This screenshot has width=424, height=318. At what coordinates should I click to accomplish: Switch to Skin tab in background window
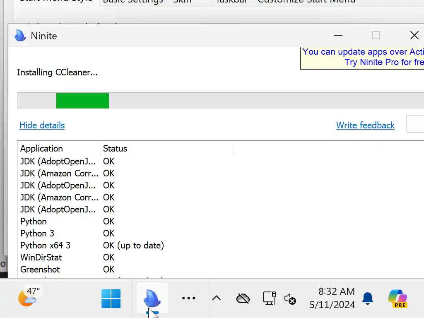182,2
